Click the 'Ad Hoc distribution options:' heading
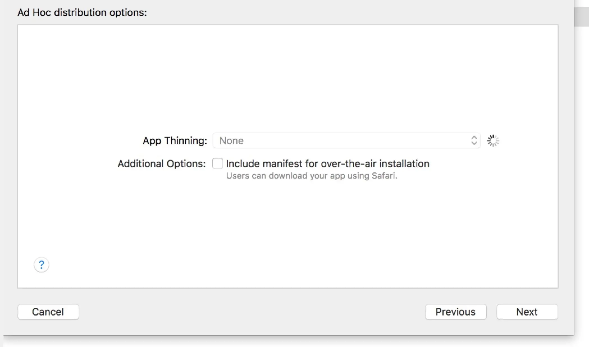Image resolution: width=589 pixels, height=347 pixels. (x=82, y=13)
